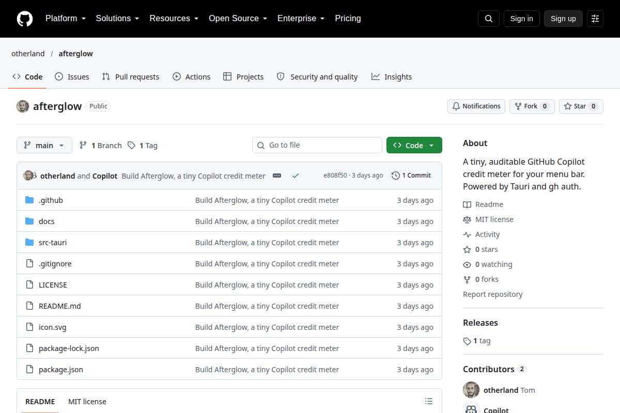Click the Readme book icon in About
The width and height of the screenshot is (620, 413).
pos(467,204)
